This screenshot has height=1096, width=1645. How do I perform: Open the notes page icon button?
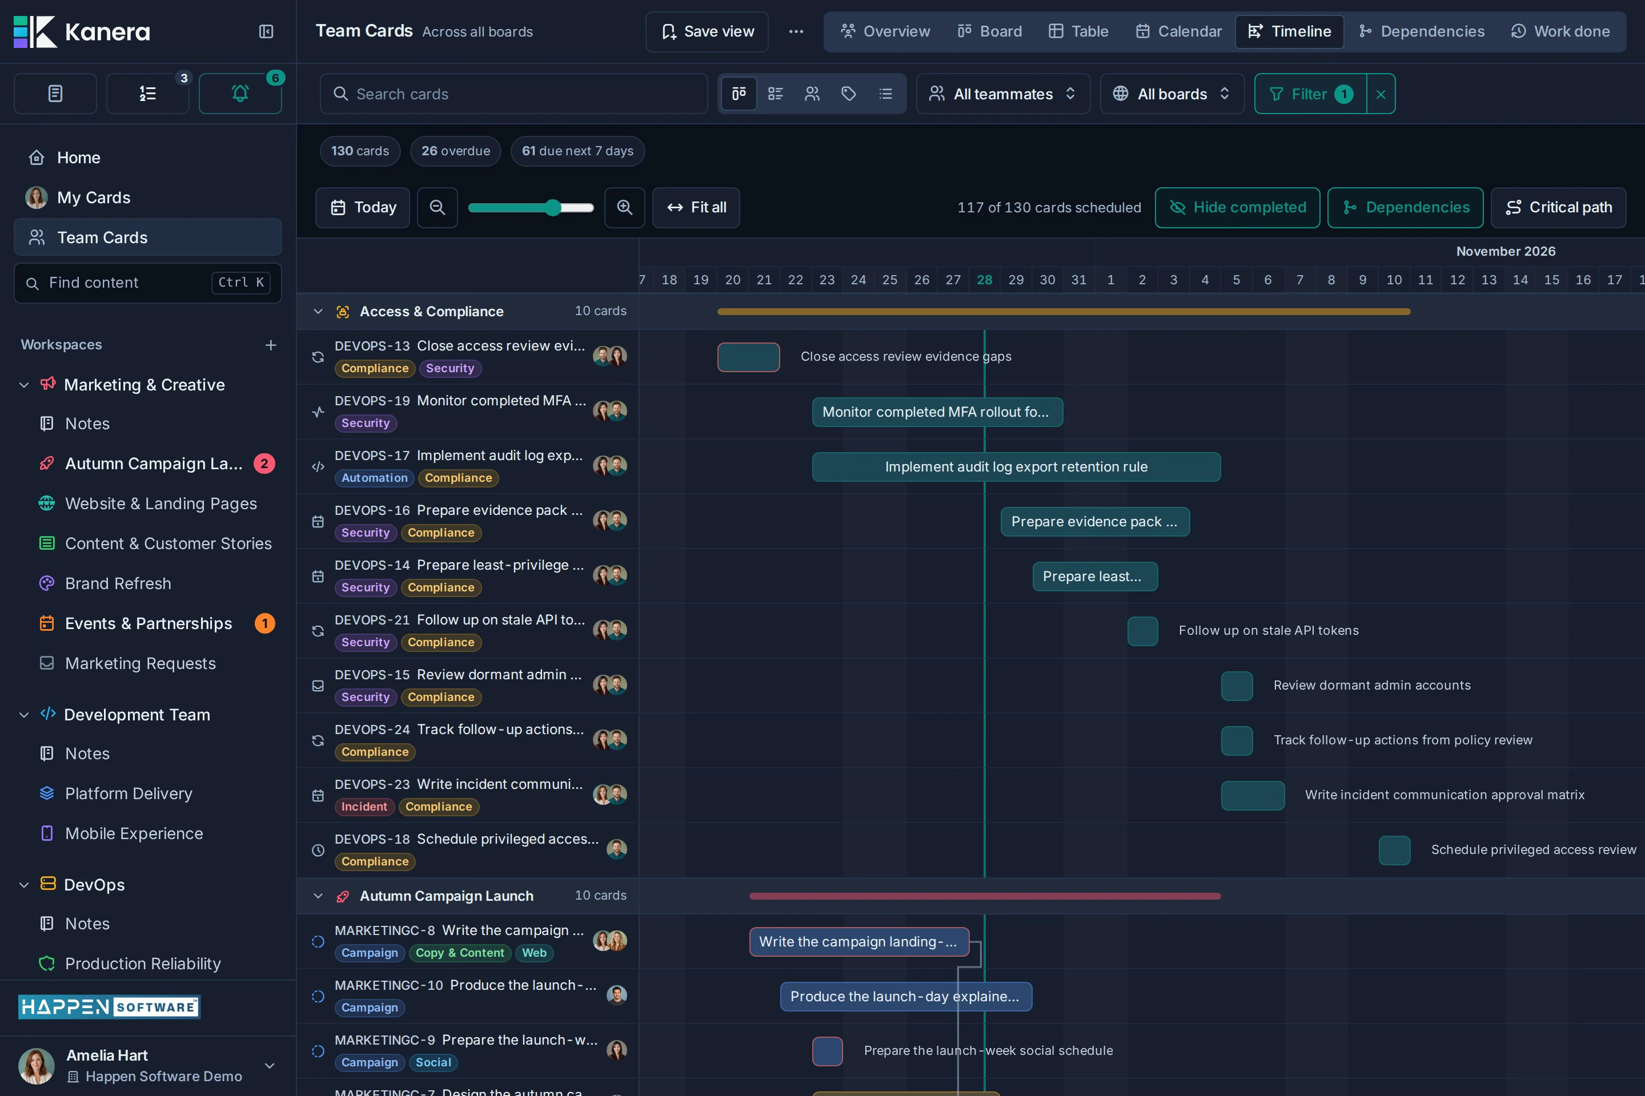pos(55,93)
